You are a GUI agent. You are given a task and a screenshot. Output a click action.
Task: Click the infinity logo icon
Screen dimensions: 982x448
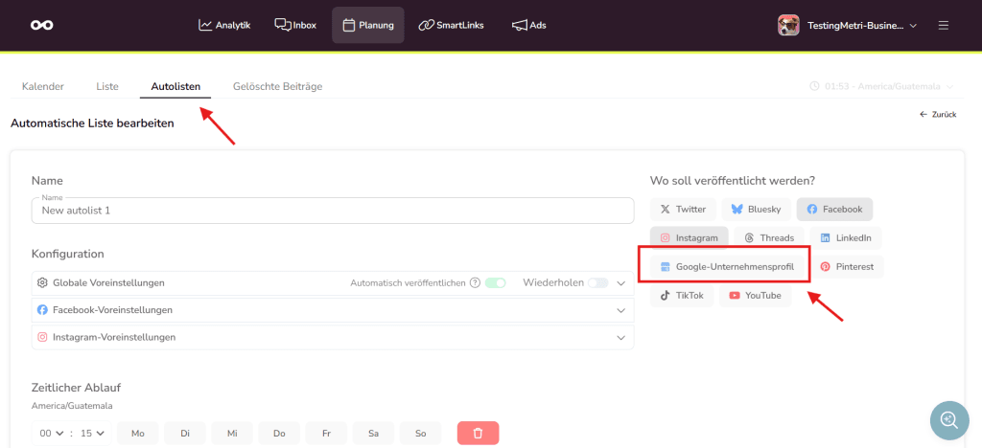pyautogui.click(x=41, y=25)
